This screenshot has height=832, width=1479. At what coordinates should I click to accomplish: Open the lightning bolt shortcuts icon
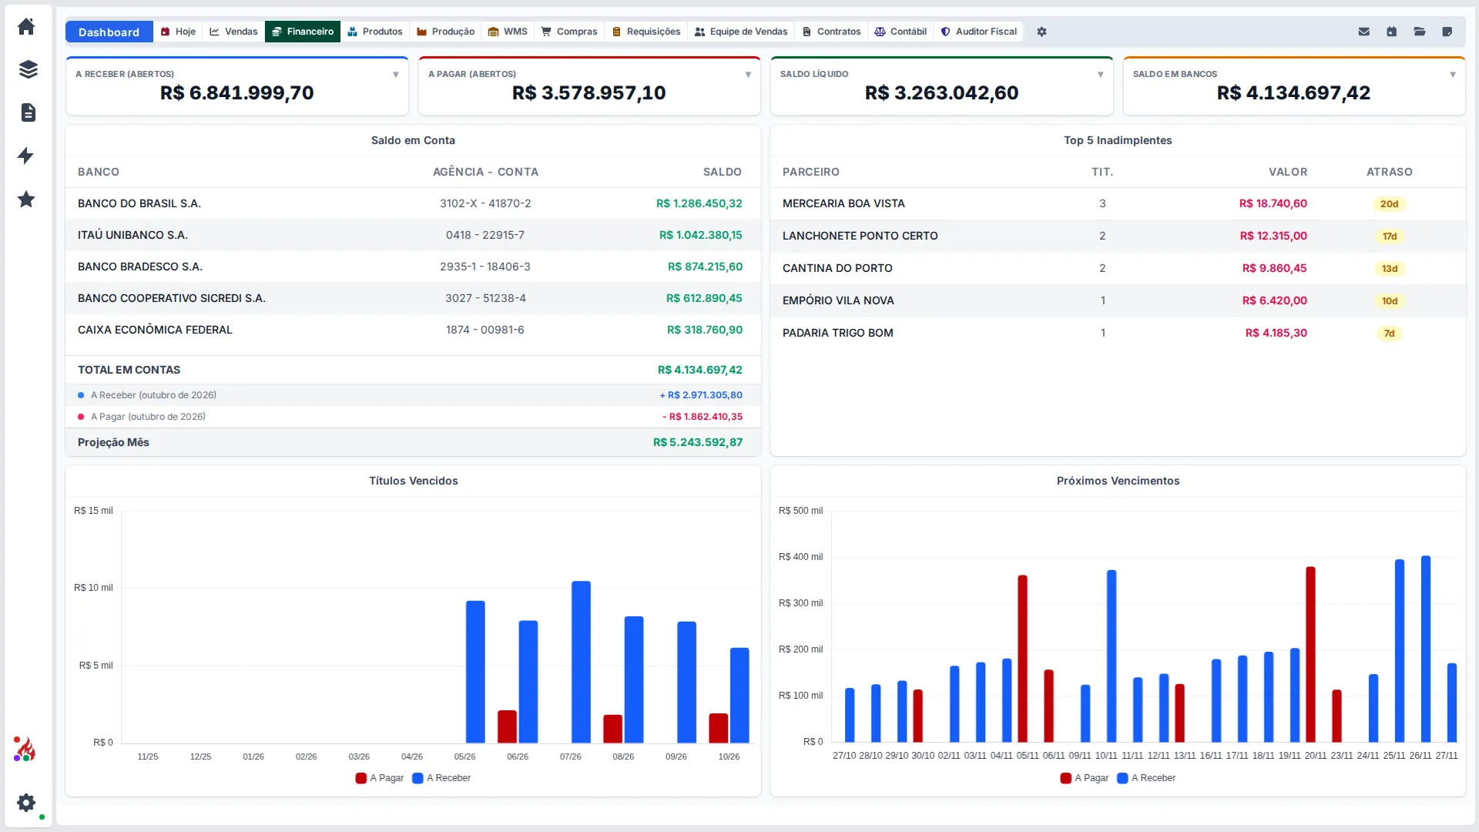[26, 156]
